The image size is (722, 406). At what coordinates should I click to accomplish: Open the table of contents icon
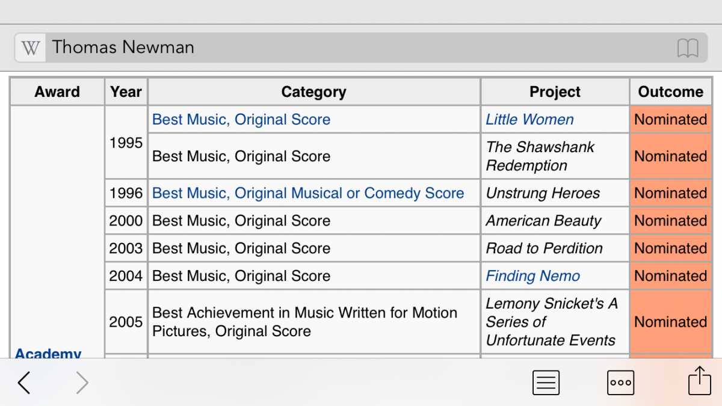click(x=546, y=383)
